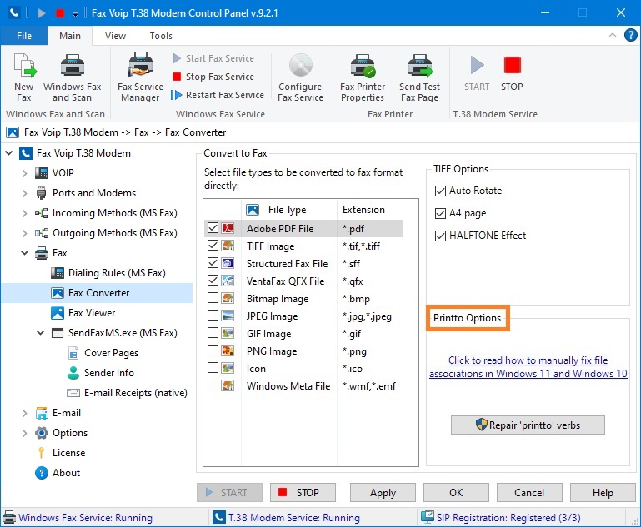Toggle the Auto Rotate option
This screenshot has width=641, height=527.
pos(468,191)
